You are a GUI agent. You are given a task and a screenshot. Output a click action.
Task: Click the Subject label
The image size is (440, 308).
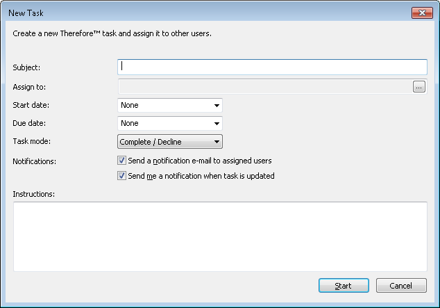27,67
